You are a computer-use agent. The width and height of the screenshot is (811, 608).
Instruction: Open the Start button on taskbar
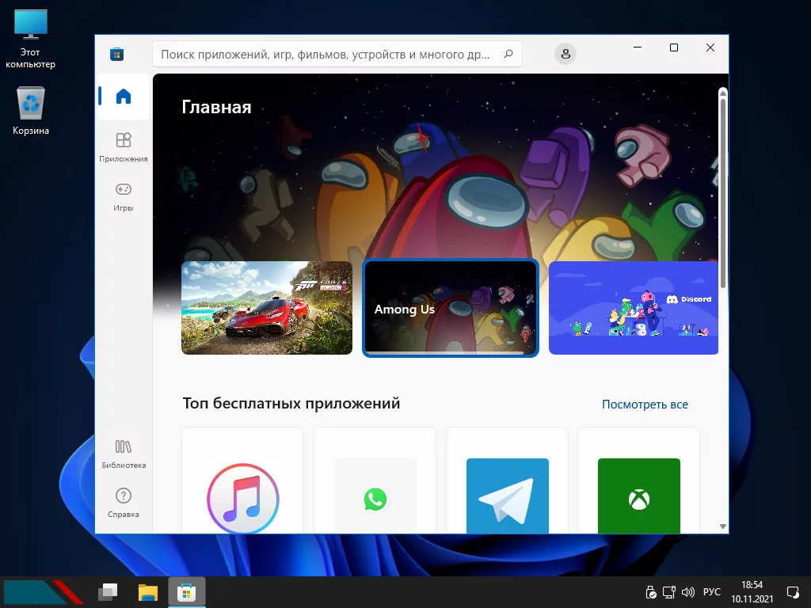tap(43, 592)
